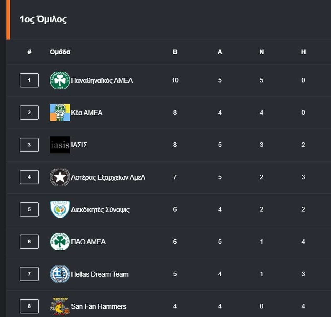This screenshot has height=317, width=331.
Task: Click the San Fan Hammers mascot logo
Action: pos(60,306)
